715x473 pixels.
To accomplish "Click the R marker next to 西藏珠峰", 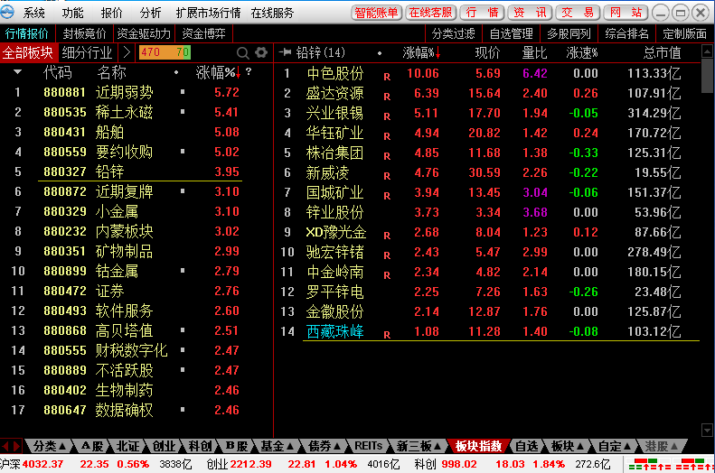I will tap(387, 335).
